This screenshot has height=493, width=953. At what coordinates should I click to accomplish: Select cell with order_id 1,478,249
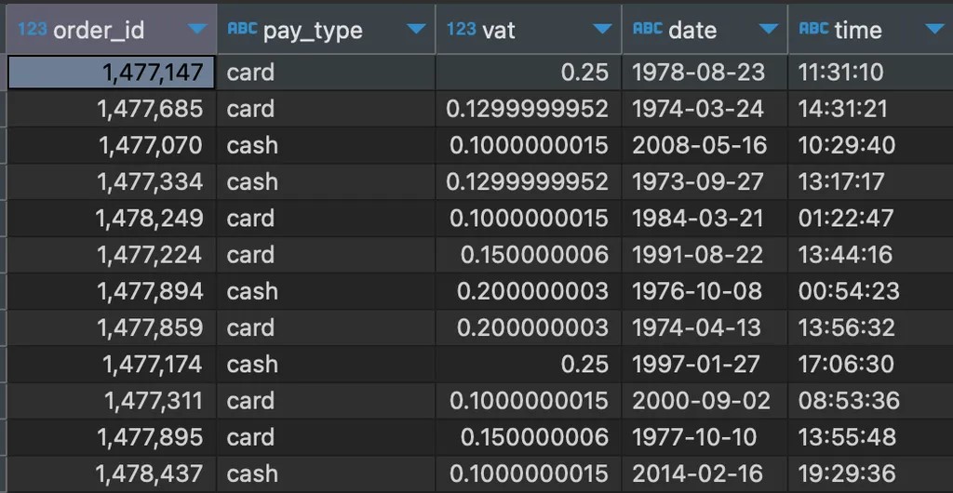tap(112, 218)
